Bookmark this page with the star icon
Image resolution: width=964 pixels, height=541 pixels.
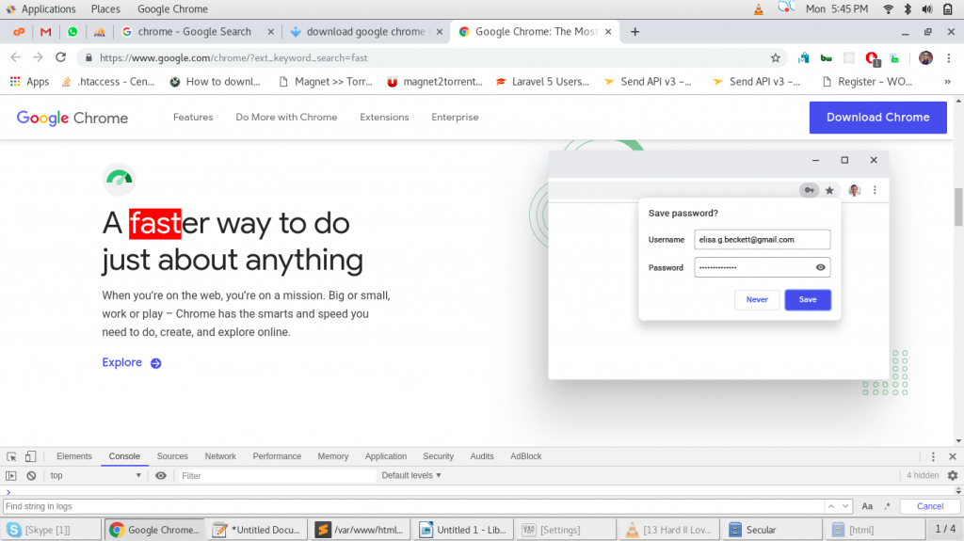click(x=776, y=57)
